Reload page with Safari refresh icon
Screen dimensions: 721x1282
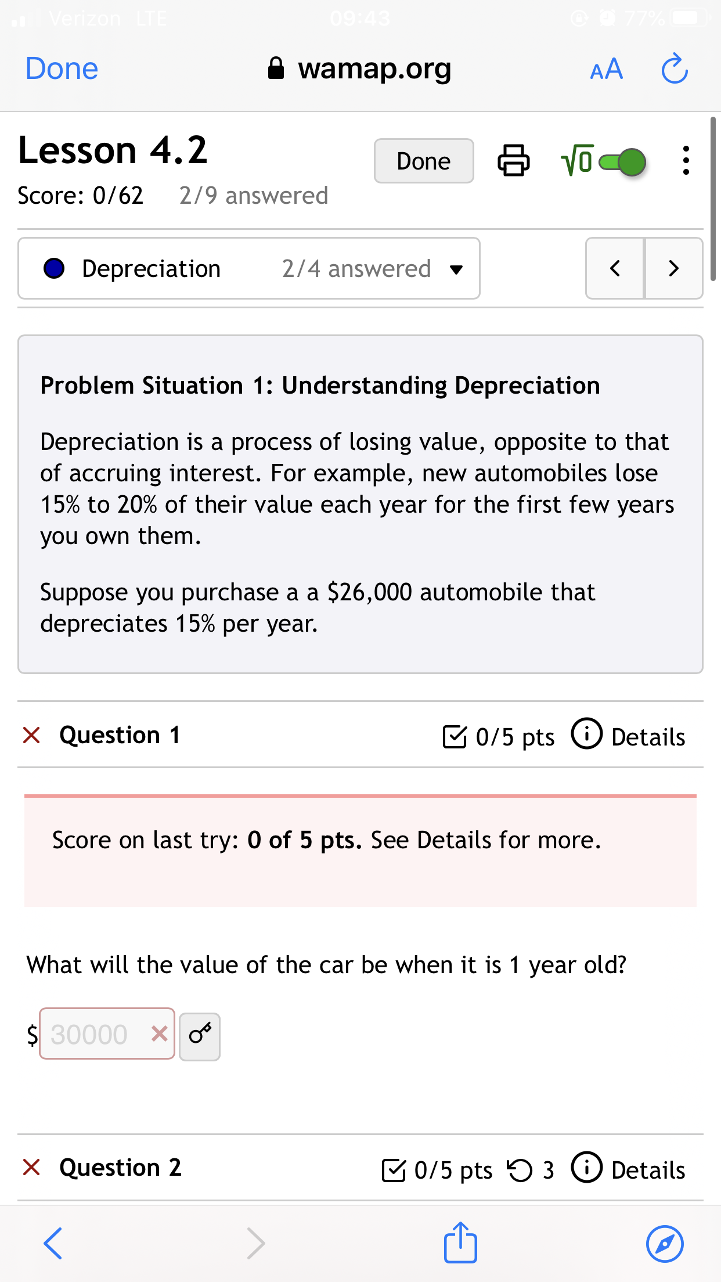point(675,69)
